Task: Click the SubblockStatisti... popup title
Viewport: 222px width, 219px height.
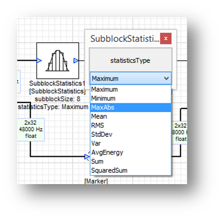Action: (125, 39)
